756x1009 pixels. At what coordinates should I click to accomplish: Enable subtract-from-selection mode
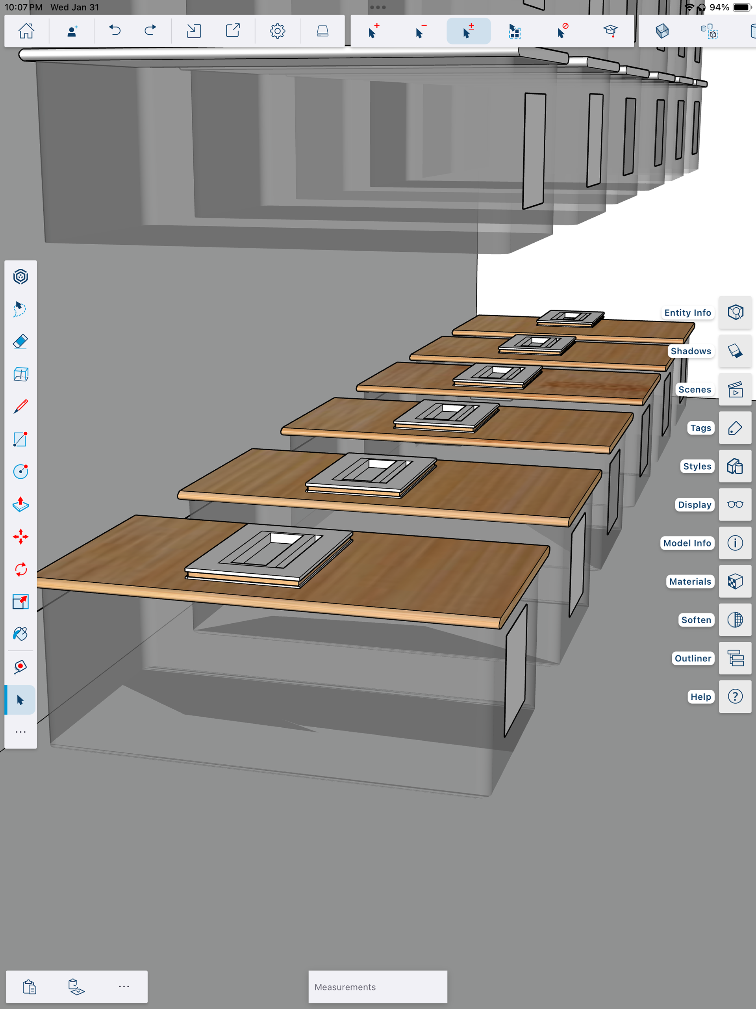[421, 31]
